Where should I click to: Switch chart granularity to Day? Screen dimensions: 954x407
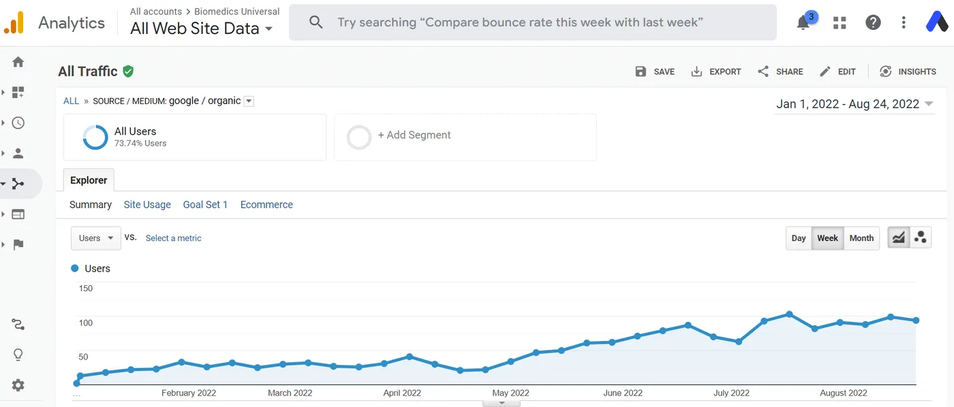coord(799,238)
